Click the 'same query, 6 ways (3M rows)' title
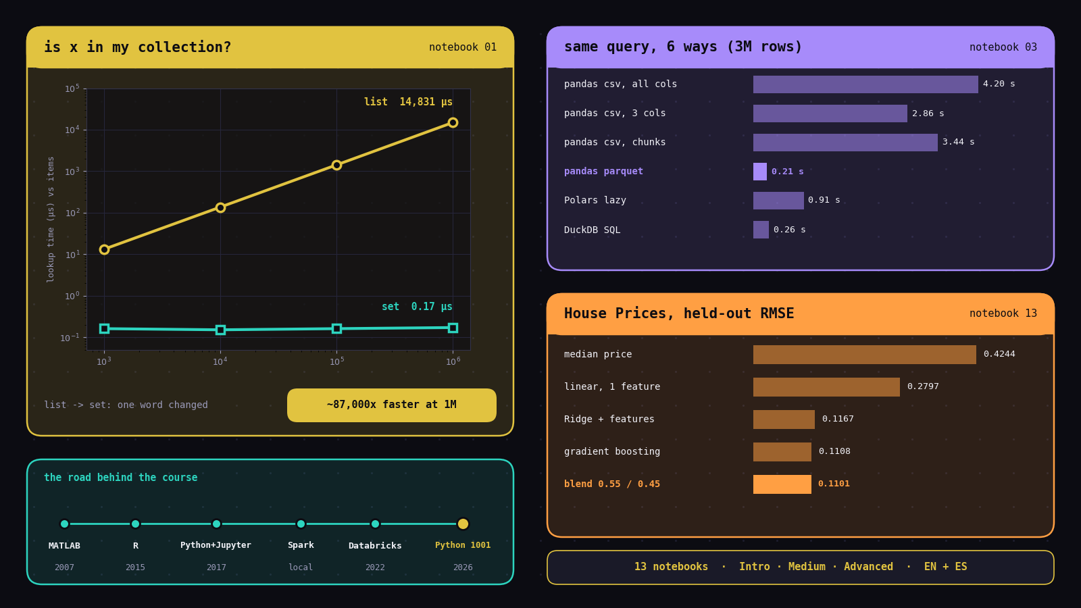The width and height of the screenshot is (1081, 608). 683,47
